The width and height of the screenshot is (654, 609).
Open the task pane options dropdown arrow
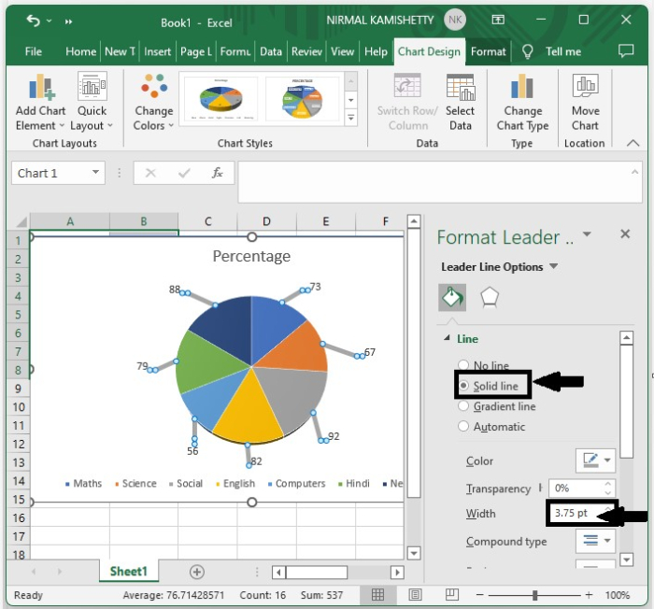[x=587, y=234]
